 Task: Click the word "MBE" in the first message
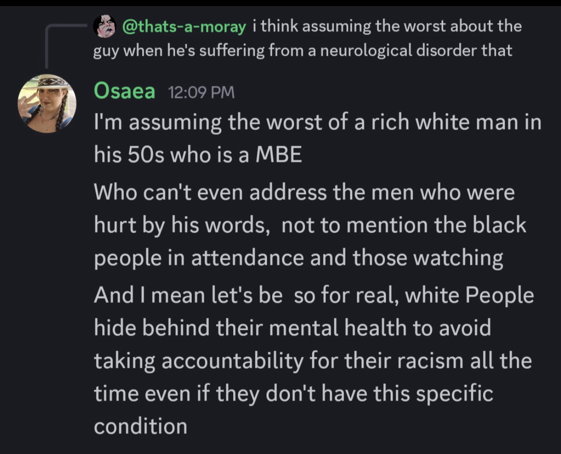(279, 156)
